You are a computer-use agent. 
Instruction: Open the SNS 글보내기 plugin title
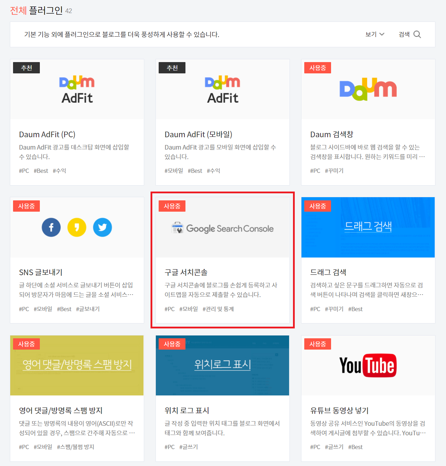(41, 272)
